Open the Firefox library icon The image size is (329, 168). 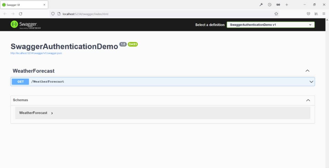pos(316,14)
